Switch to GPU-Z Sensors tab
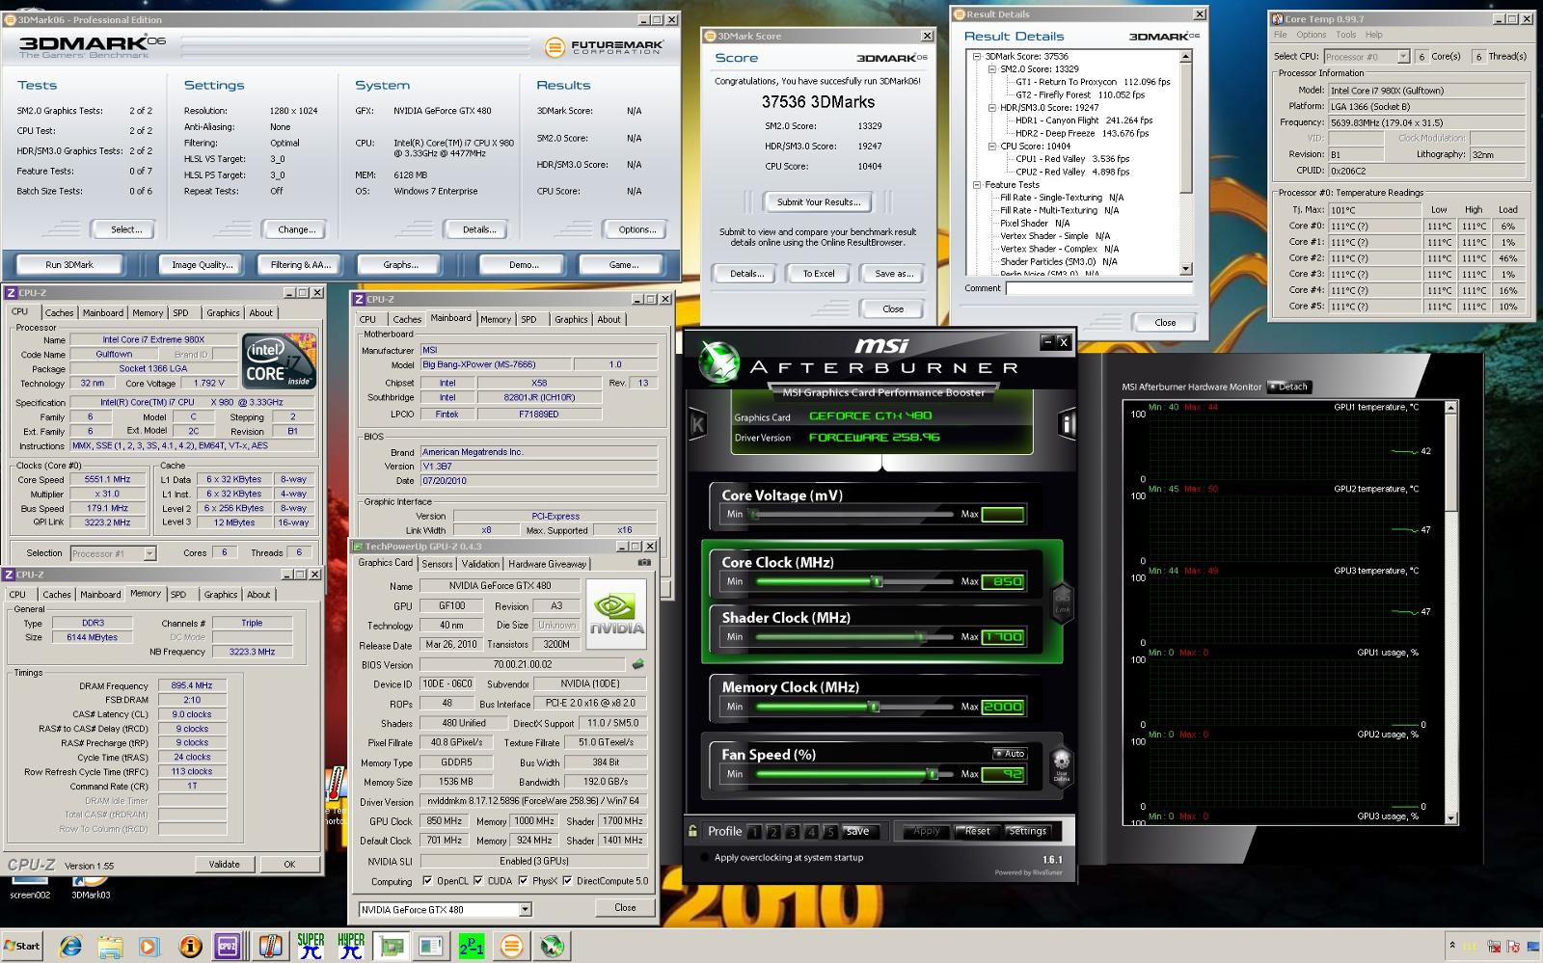1543x963 pixels. 437,564
